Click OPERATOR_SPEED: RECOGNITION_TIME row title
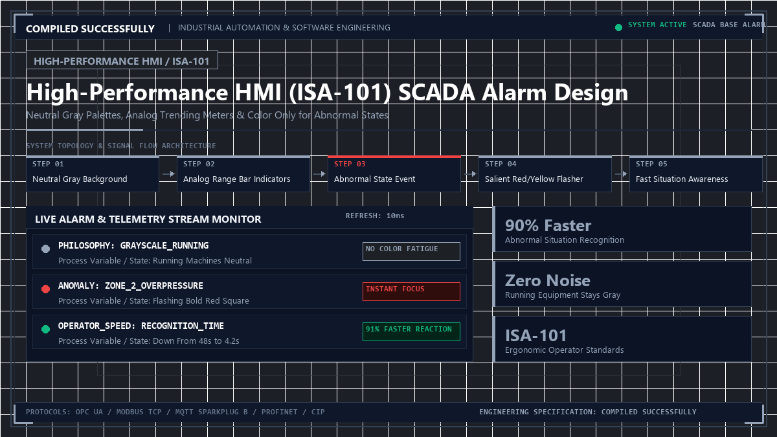The image size is (777, 437). pyautogui.click(x=141, y=326)
